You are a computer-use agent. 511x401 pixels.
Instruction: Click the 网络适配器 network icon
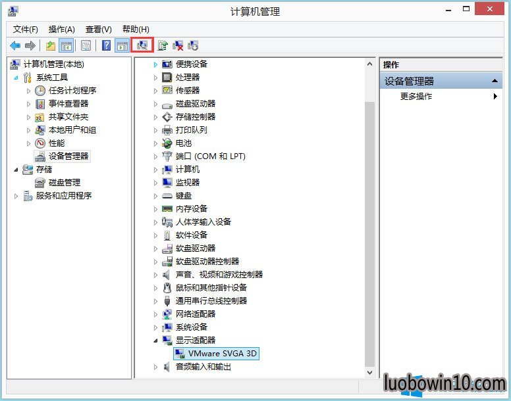point(167,314)
